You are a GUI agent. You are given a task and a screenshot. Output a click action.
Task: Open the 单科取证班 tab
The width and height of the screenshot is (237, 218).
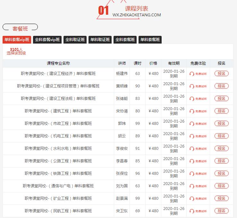coord(100,40)
